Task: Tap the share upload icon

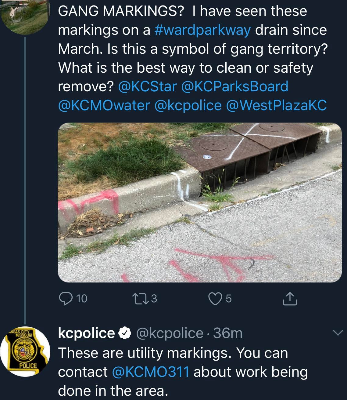Action: [290, 299]
